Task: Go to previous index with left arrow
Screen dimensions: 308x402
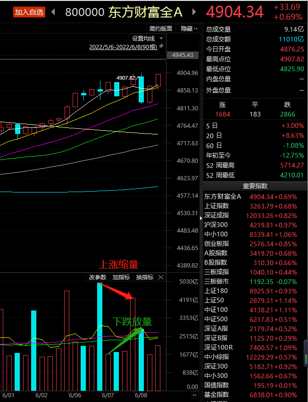Action: click(53, 12)
